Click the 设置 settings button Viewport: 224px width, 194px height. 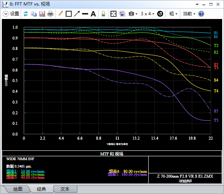(x=15, y=14)
